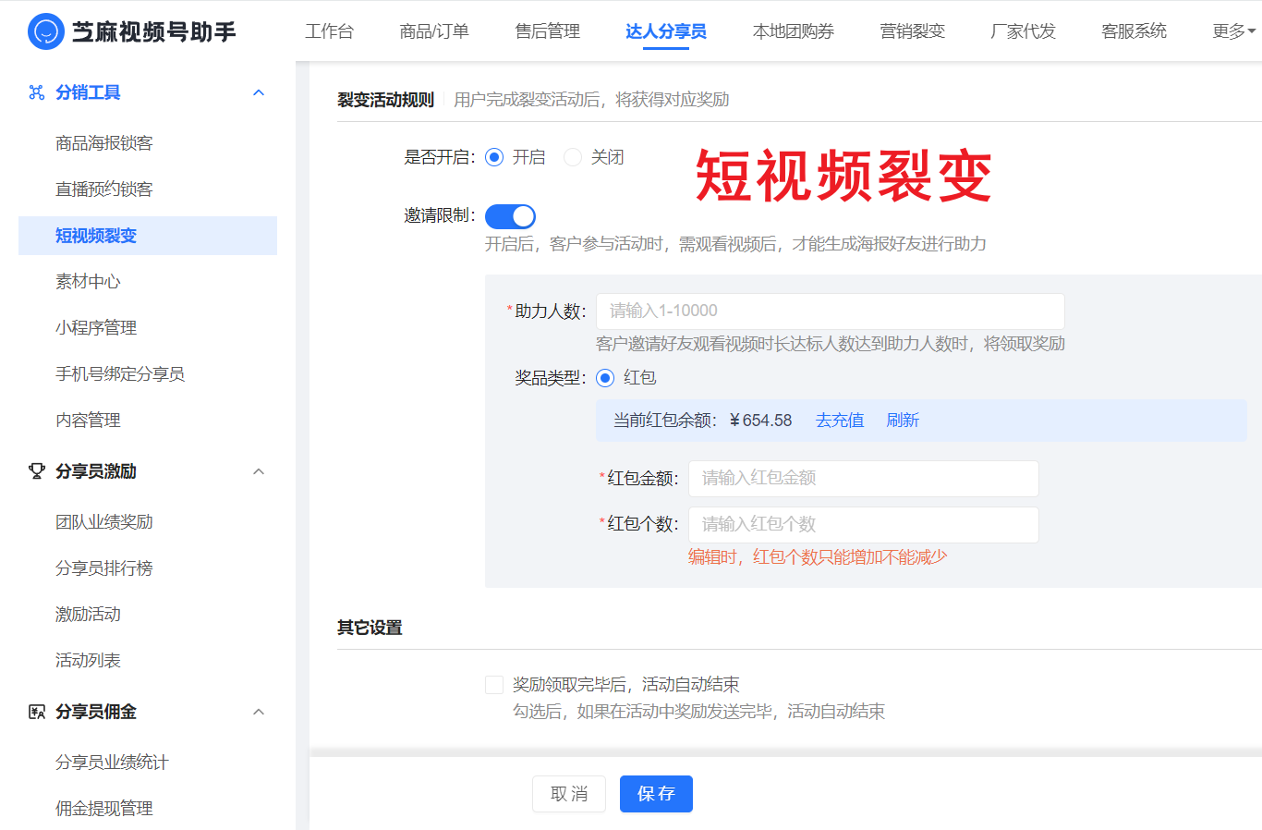Click the 芝麻视频号助手 logo icon
The image size is (1262, 830).
(x=46, y=31)
